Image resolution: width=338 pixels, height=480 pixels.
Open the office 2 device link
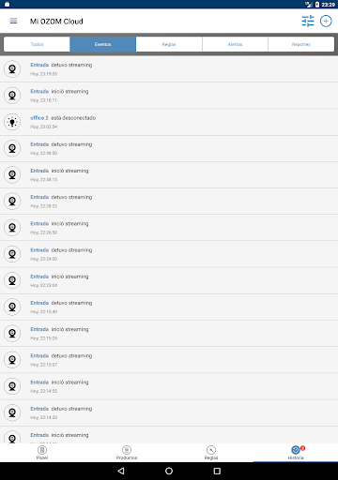coord(39,118)
